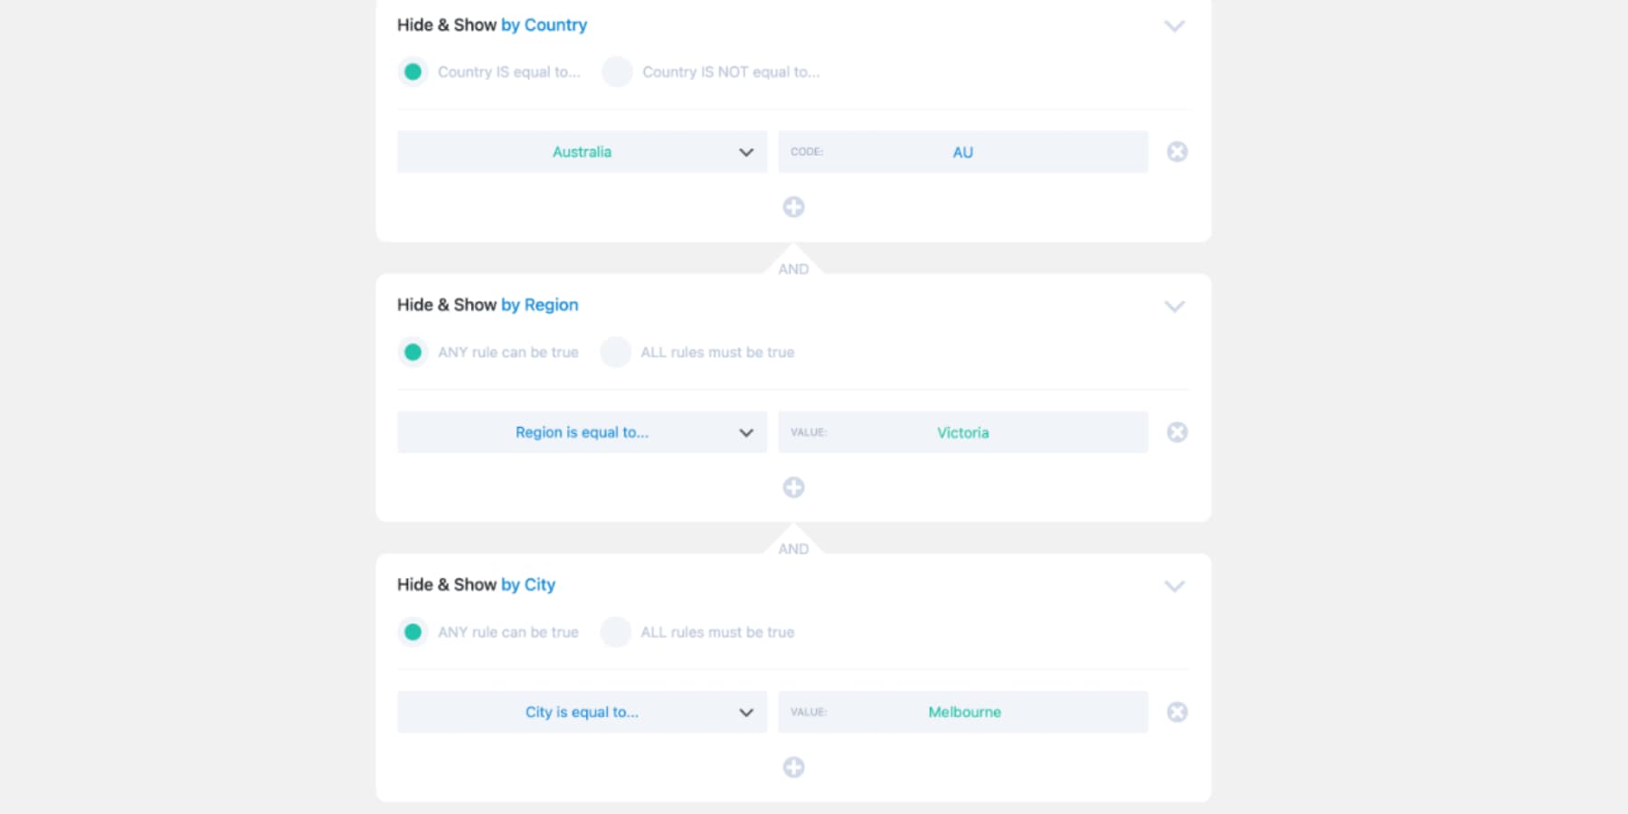Select 'ALL rules must be true' for City
The width and height of the screenshot is (1628, 814).
(x=615, y=632)
